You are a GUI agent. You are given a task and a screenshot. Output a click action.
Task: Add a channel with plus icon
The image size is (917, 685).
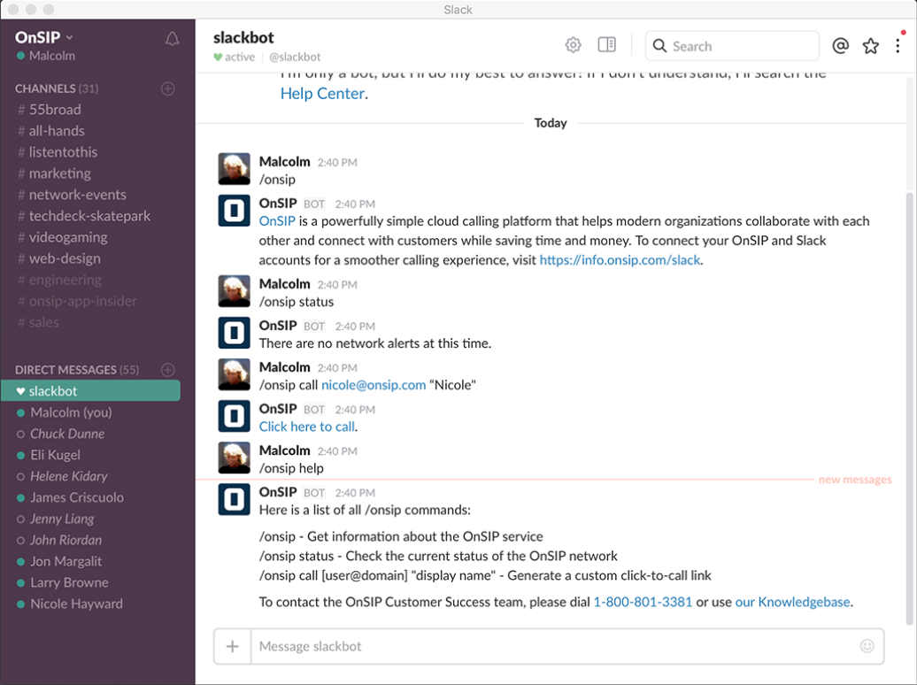click(x=168, y=89)
